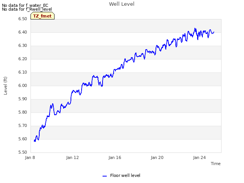Click the 5.70 y-axis value
This screenshot has height=183, width=244.
pyautogui.click(x=23, y=125)
